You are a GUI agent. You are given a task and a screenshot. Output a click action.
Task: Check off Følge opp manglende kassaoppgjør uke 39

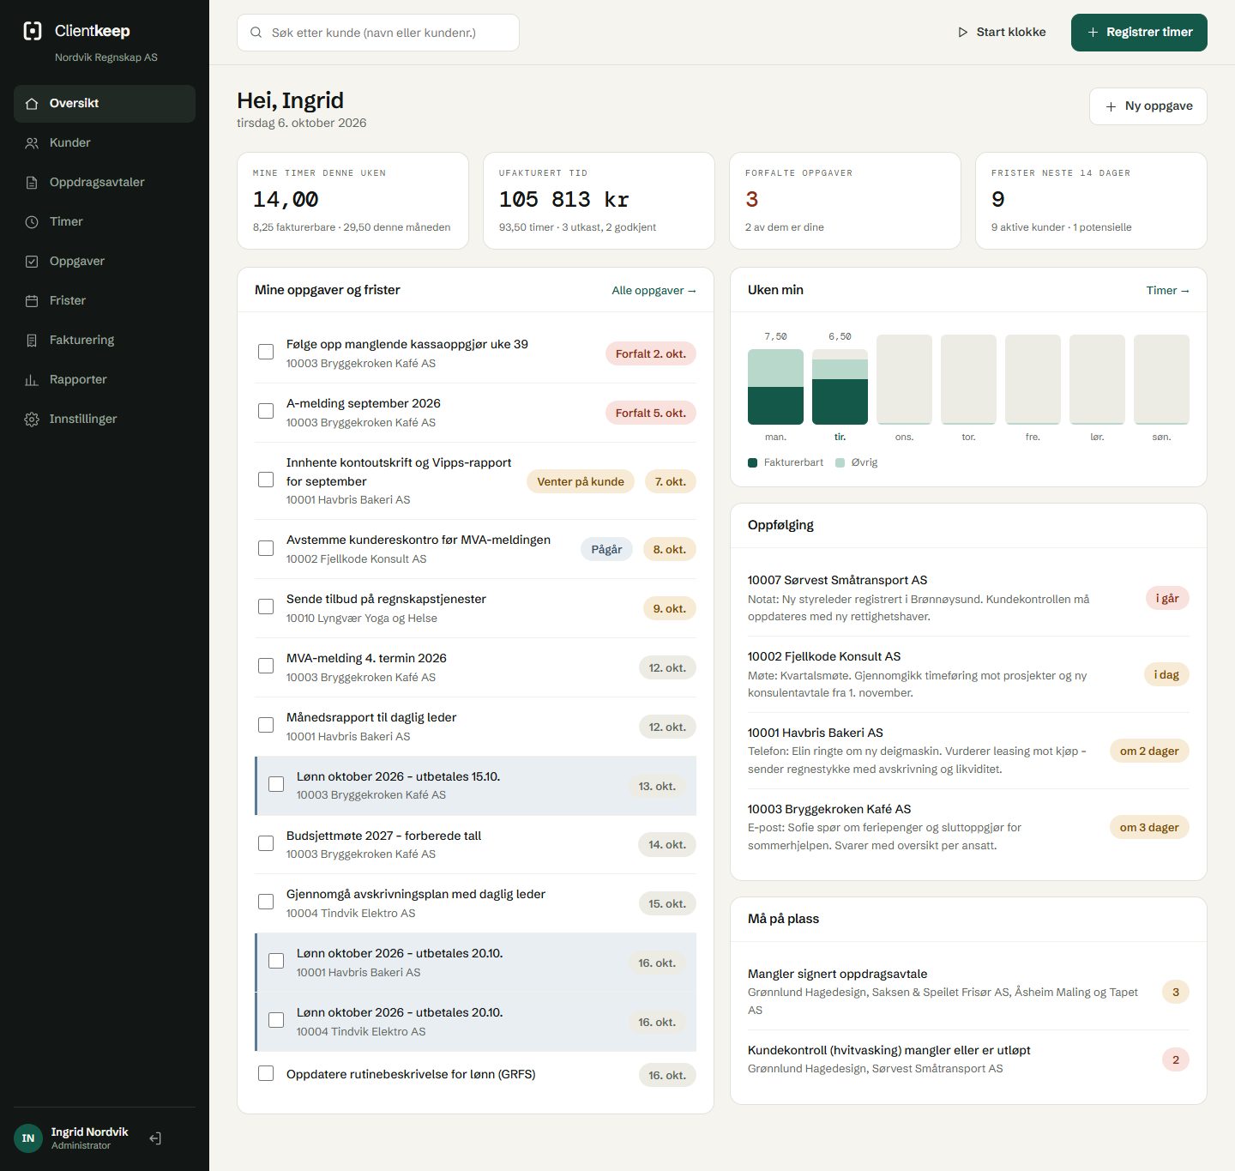tap(266, 352)
